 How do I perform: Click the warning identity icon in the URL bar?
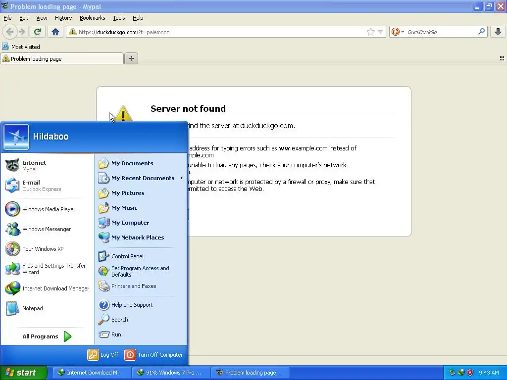coord(73,32)
